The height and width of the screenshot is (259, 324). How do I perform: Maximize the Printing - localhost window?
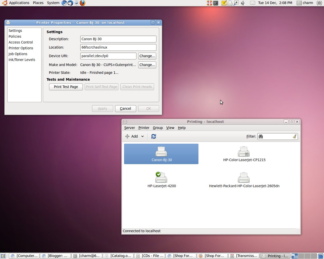point(292,122)
